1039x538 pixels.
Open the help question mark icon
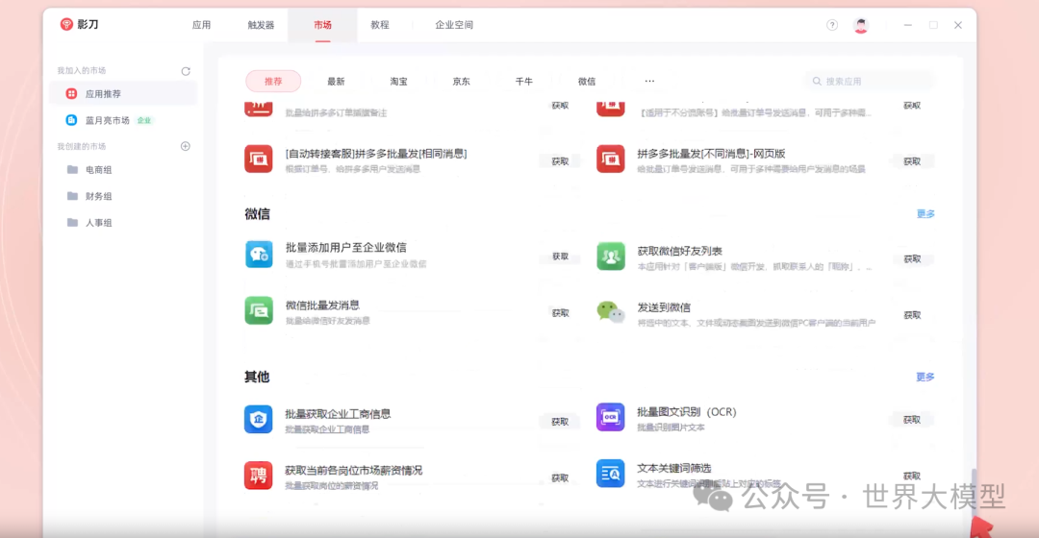click(x=832, y=25)
